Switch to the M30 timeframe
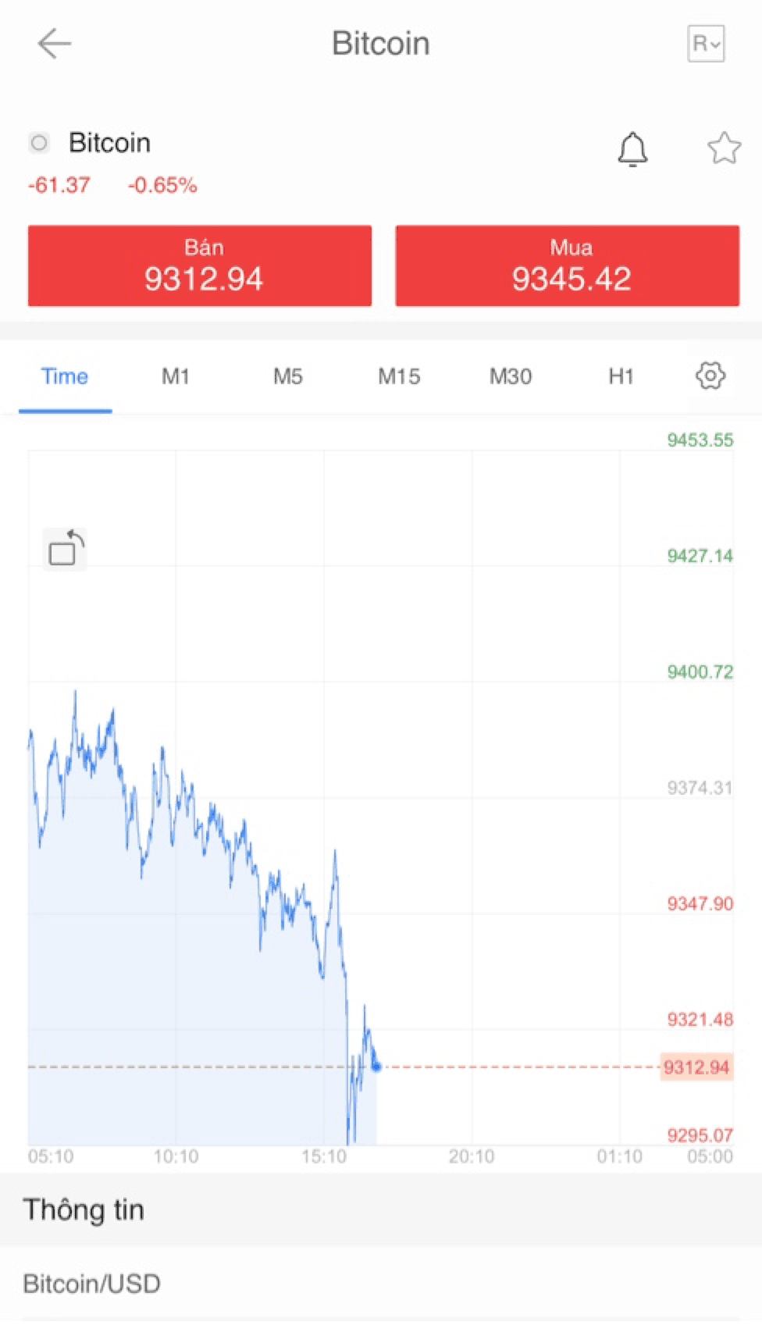 (511, 376)
